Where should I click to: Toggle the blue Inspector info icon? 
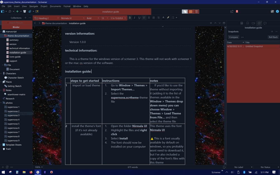(x=277, y=11)
